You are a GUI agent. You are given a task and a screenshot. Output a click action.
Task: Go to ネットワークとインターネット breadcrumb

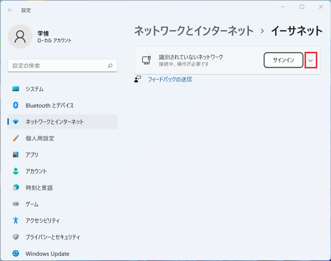194,31
